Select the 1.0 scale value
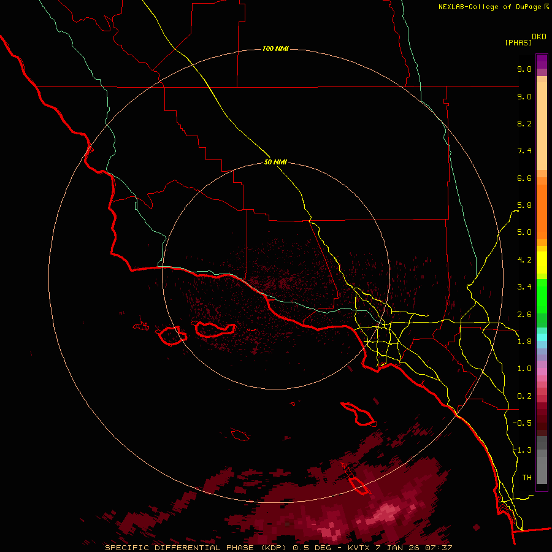The image size is (552, 552). point(524,369)
